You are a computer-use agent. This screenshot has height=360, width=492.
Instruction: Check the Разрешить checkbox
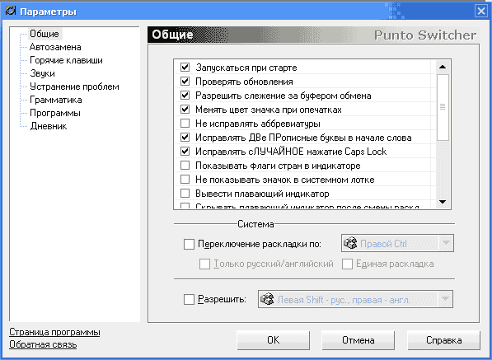pyautogui.click(x=189, y=299)
